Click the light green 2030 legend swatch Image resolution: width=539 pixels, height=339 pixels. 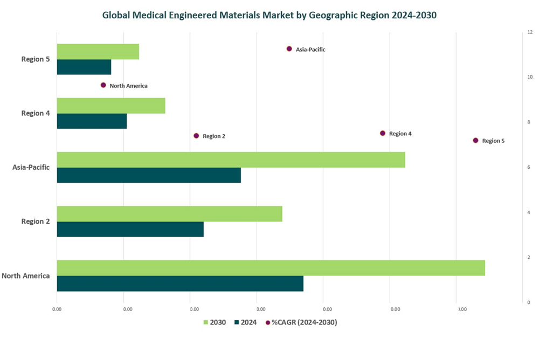[x=205, y=322]
